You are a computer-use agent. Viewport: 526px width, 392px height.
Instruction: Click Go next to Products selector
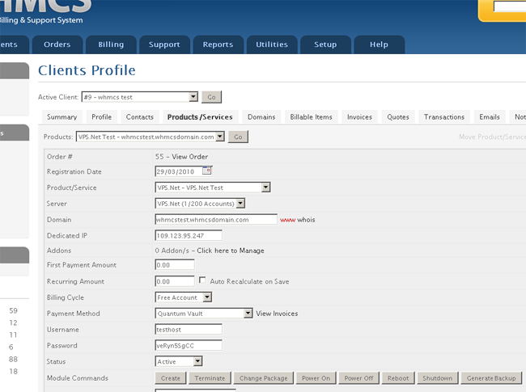coord(238,137)
